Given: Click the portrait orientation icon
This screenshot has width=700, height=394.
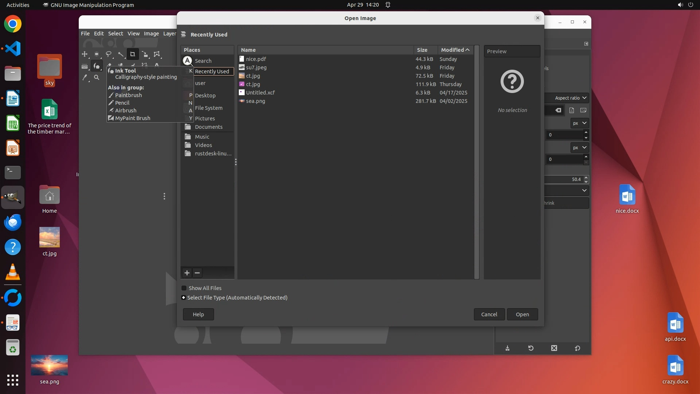Looking at the screenshot, I should pos(572,110).
